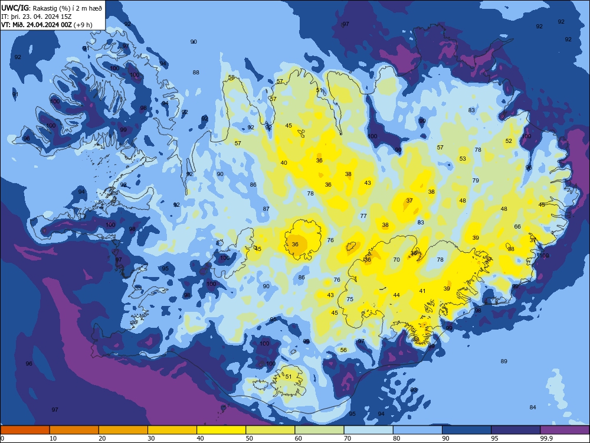The height and width of the screenshot is (443, 590).
Task: Click the map value '79' in eastern interior
Action: click(x=476, y=180)
